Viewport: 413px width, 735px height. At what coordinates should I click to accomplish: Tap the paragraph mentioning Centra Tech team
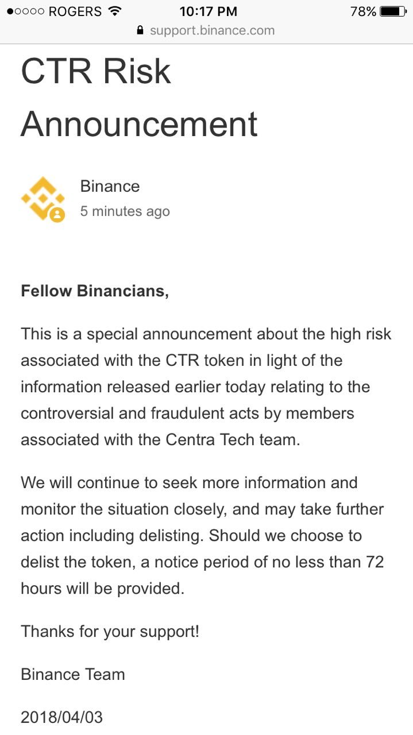(206, 386)
